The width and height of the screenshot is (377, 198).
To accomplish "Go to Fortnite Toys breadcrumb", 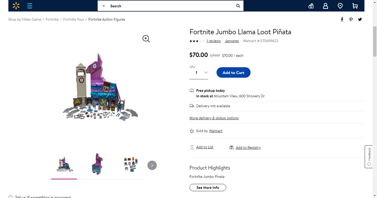I will (x=74, y=19).
